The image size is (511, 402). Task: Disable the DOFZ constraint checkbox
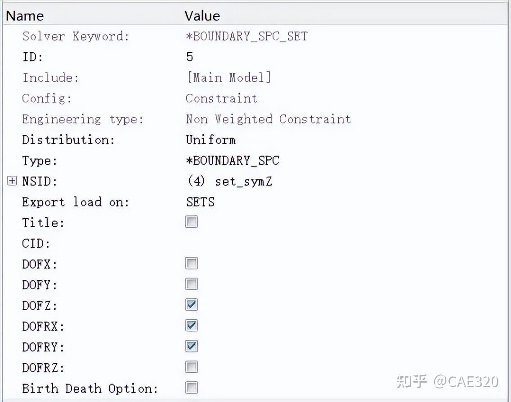(191, 305)
